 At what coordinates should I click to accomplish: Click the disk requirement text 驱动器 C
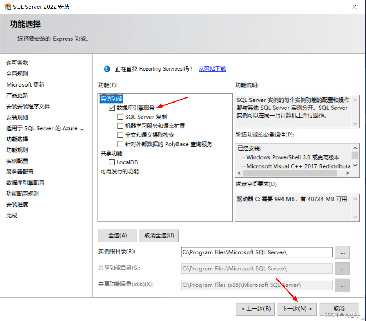[x=292, y=199]
